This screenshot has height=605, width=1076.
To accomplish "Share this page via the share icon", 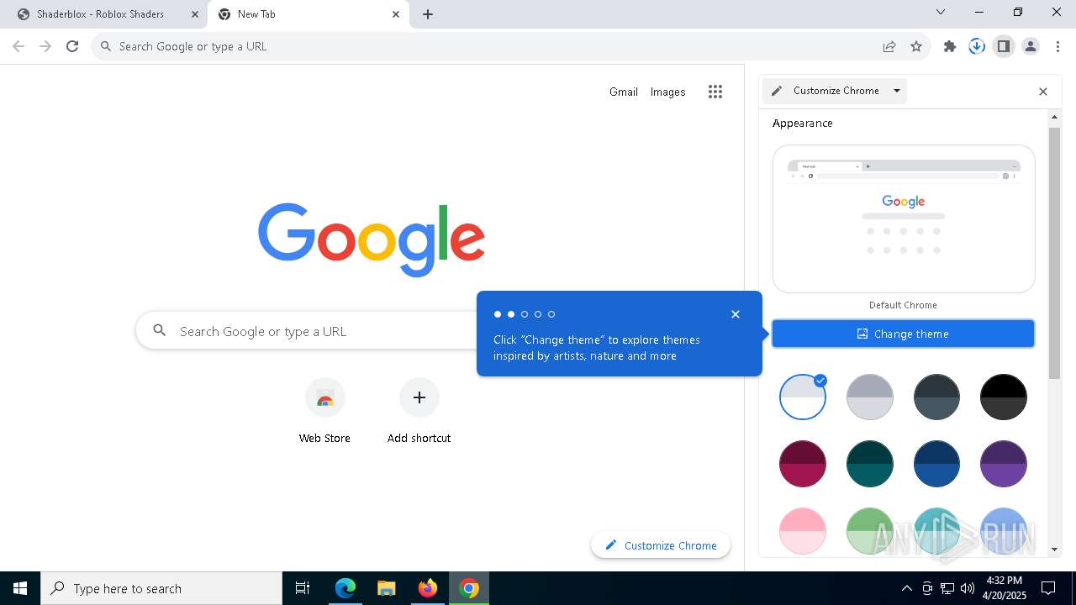I will coord(889,46).
